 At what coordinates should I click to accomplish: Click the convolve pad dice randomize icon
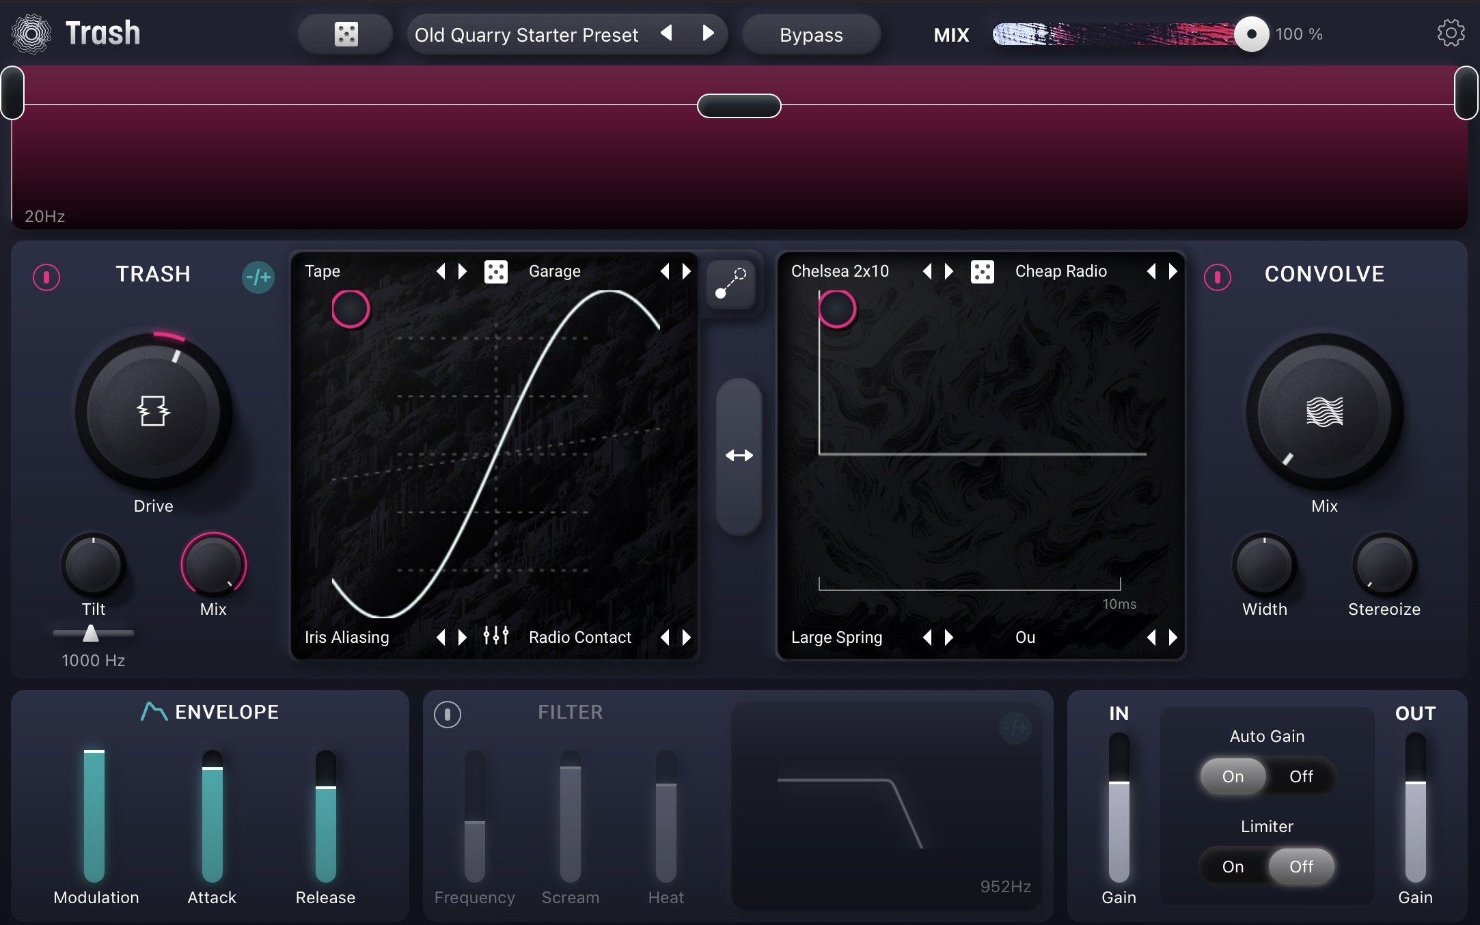tap(982, 272)
